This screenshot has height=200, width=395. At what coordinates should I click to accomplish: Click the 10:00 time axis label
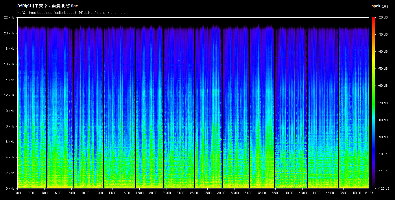(x=85, y=193)
